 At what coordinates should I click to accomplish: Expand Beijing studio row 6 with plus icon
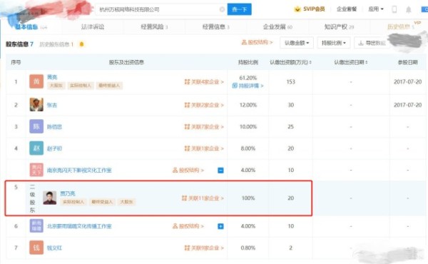(x=220, y=226)
